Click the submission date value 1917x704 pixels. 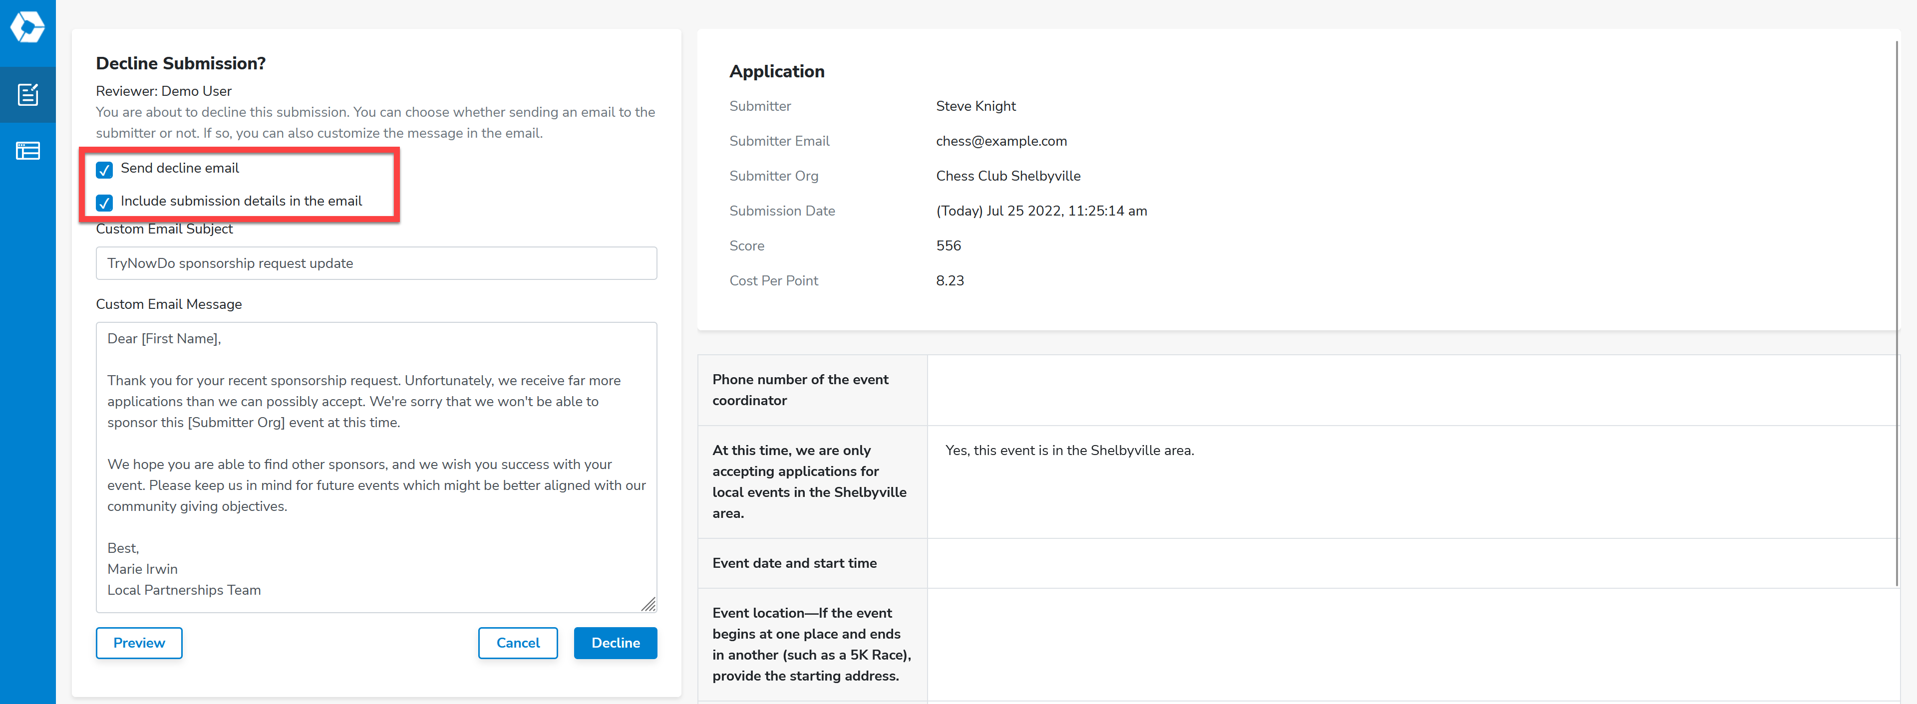tap(1041, 211)
